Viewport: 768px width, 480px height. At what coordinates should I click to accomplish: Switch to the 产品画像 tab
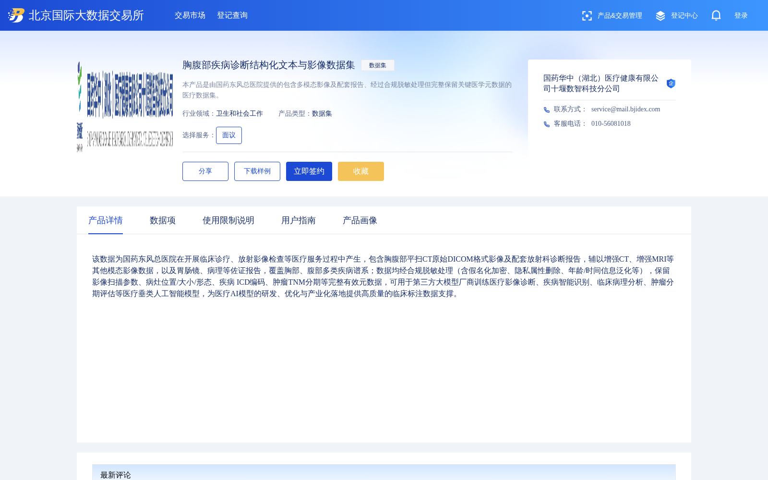pyautogui.click(x=360, y=220)
